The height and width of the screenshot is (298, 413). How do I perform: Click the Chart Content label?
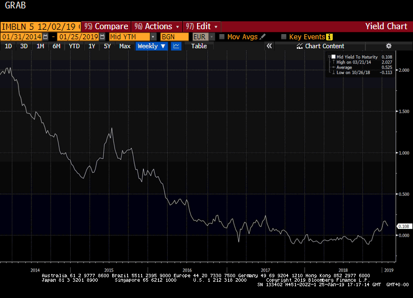click(324, 46)
